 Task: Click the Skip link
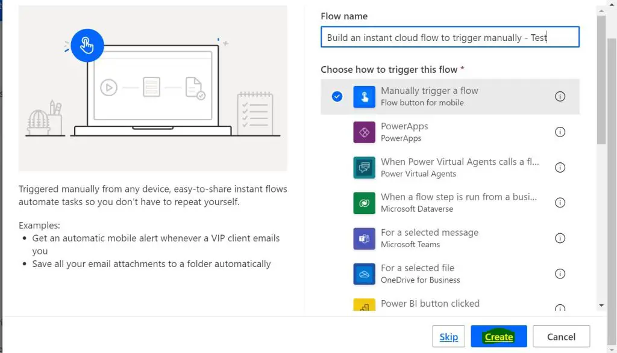click(448, 336)
